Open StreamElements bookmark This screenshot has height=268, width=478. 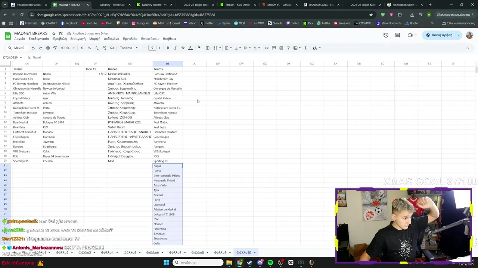point(389,23)
